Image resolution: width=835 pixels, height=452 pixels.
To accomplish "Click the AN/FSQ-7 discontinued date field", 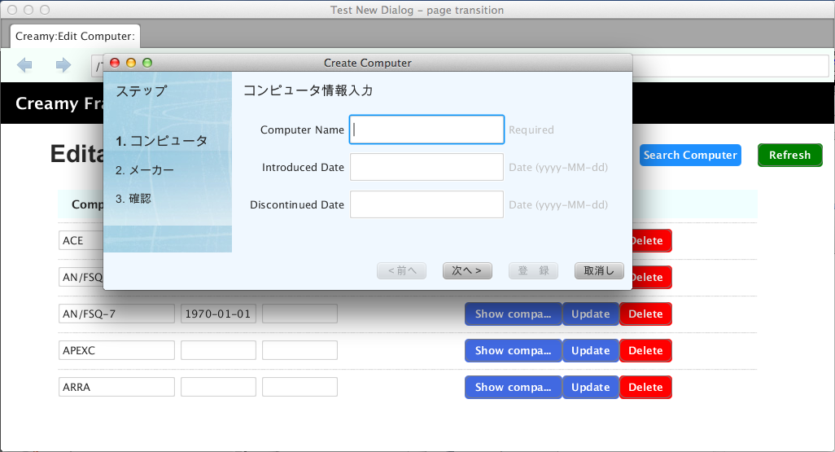I will coord(299,314).
